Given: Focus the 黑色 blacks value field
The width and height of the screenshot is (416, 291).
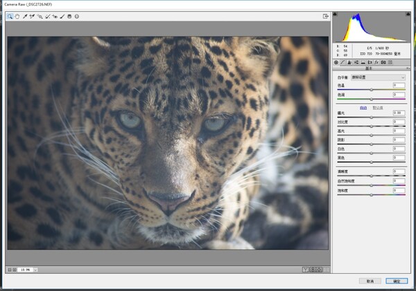Looking at the screenshot, I should click(x=399, y=158).
